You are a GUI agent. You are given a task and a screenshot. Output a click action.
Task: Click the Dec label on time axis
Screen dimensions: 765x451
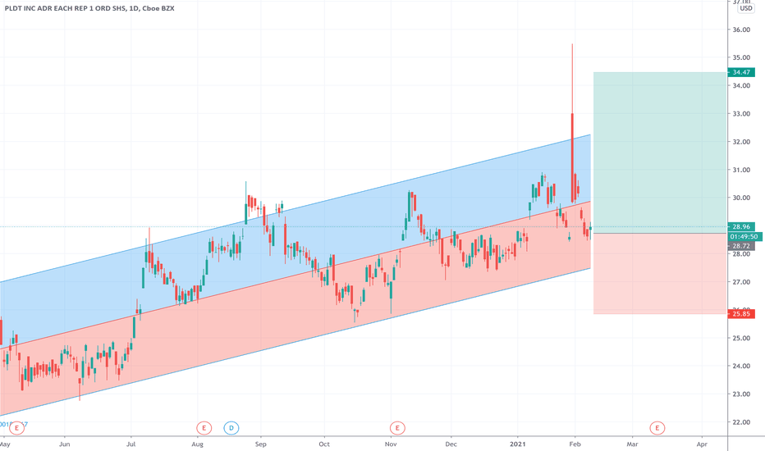451,444
